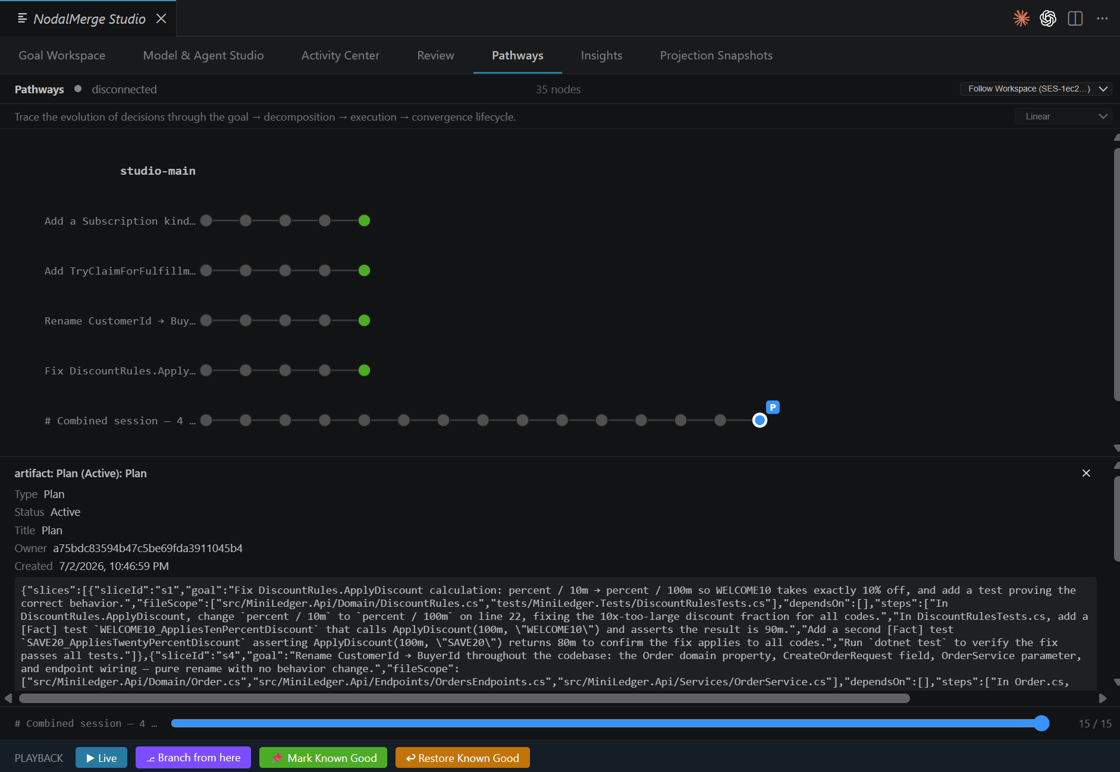
Task: Click Branch from here button
Action: click(193, 758)
